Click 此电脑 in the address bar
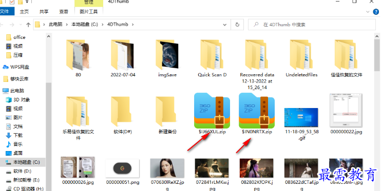The image size is (381, 191). [x=55, y=25]
